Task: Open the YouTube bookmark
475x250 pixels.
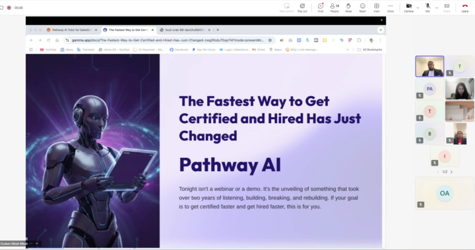Action: coord(48,49)
